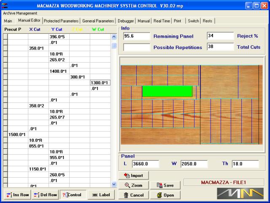Viewport: 270px width, 203px height.
Task: Select cell 265.0*7 in Y Cut column
Action: point(59,117)
